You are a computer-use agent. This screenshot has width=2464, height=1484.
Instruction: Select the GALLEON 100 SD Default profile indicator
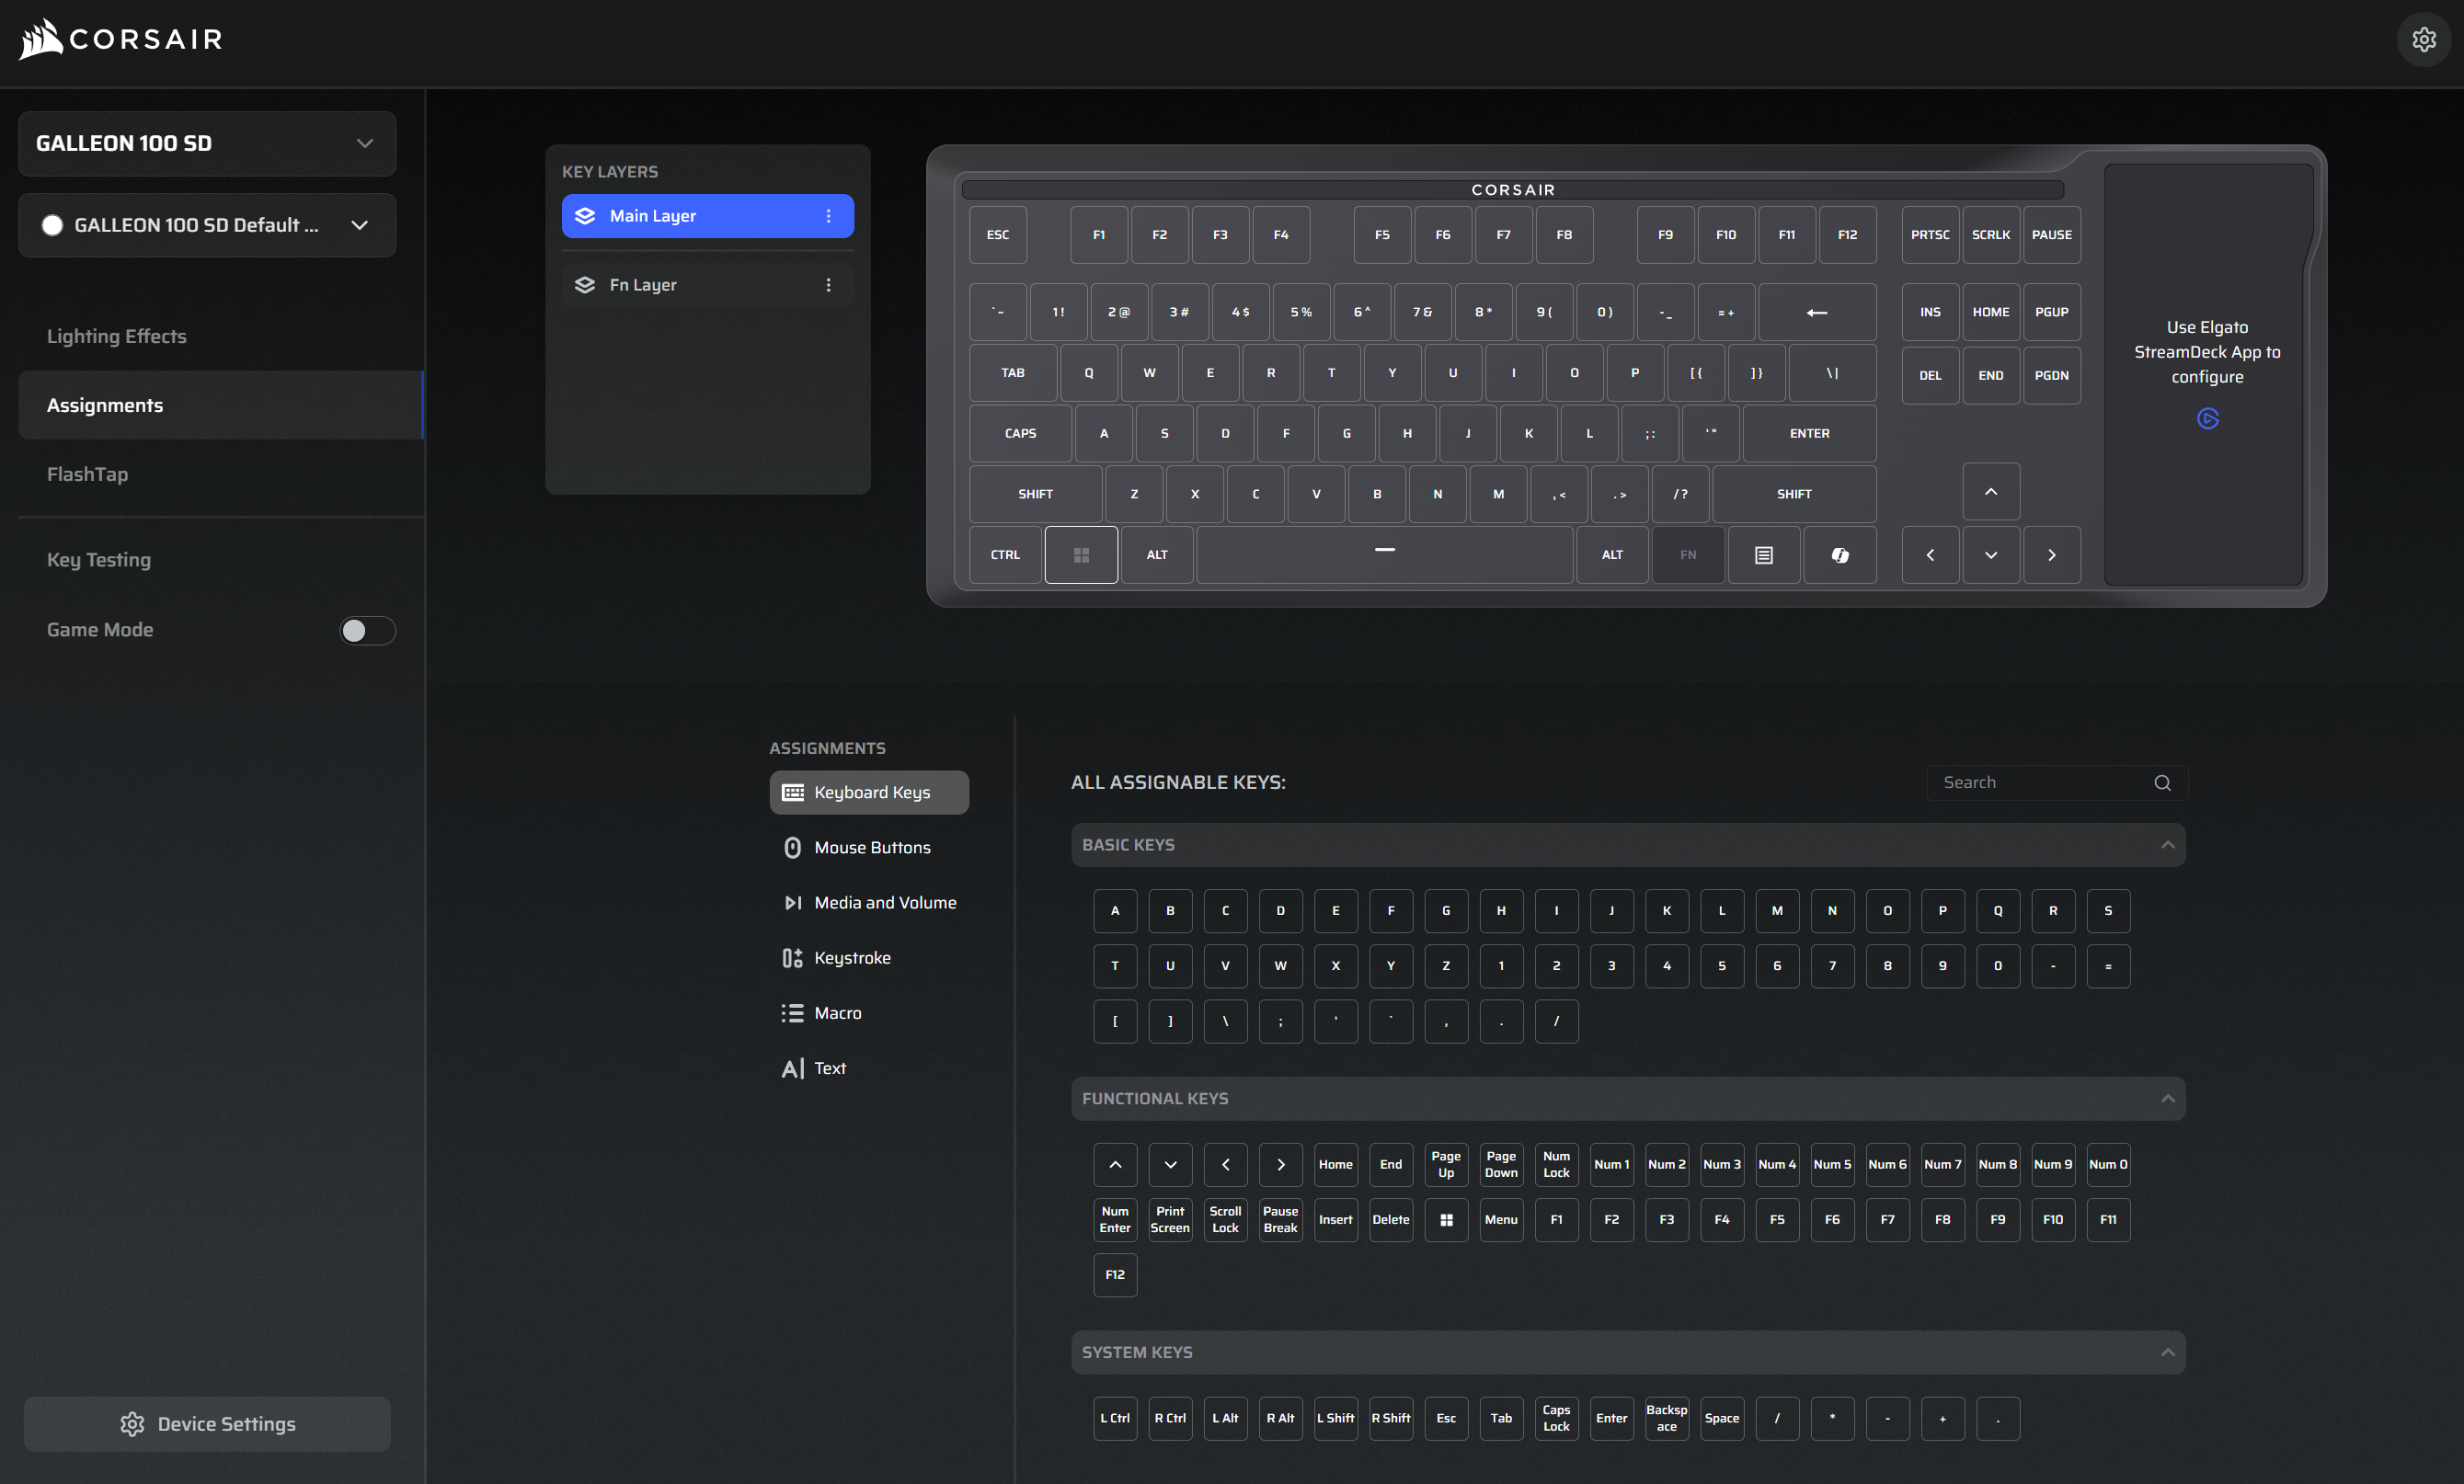pos(52,225)
